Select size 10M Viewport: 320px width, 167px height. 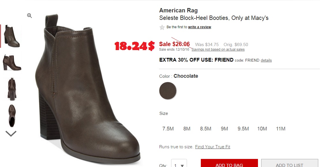point(262,129)
